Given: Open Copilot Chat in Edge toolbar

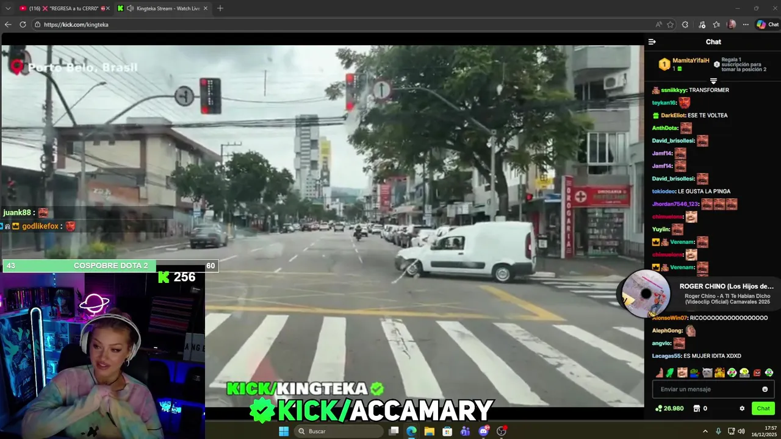Looking at the screenshot, I should (768, 24).
